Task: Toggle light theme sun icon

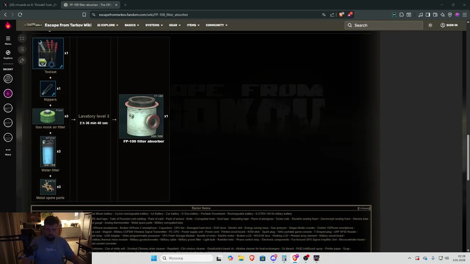Action: coord(430,25)
